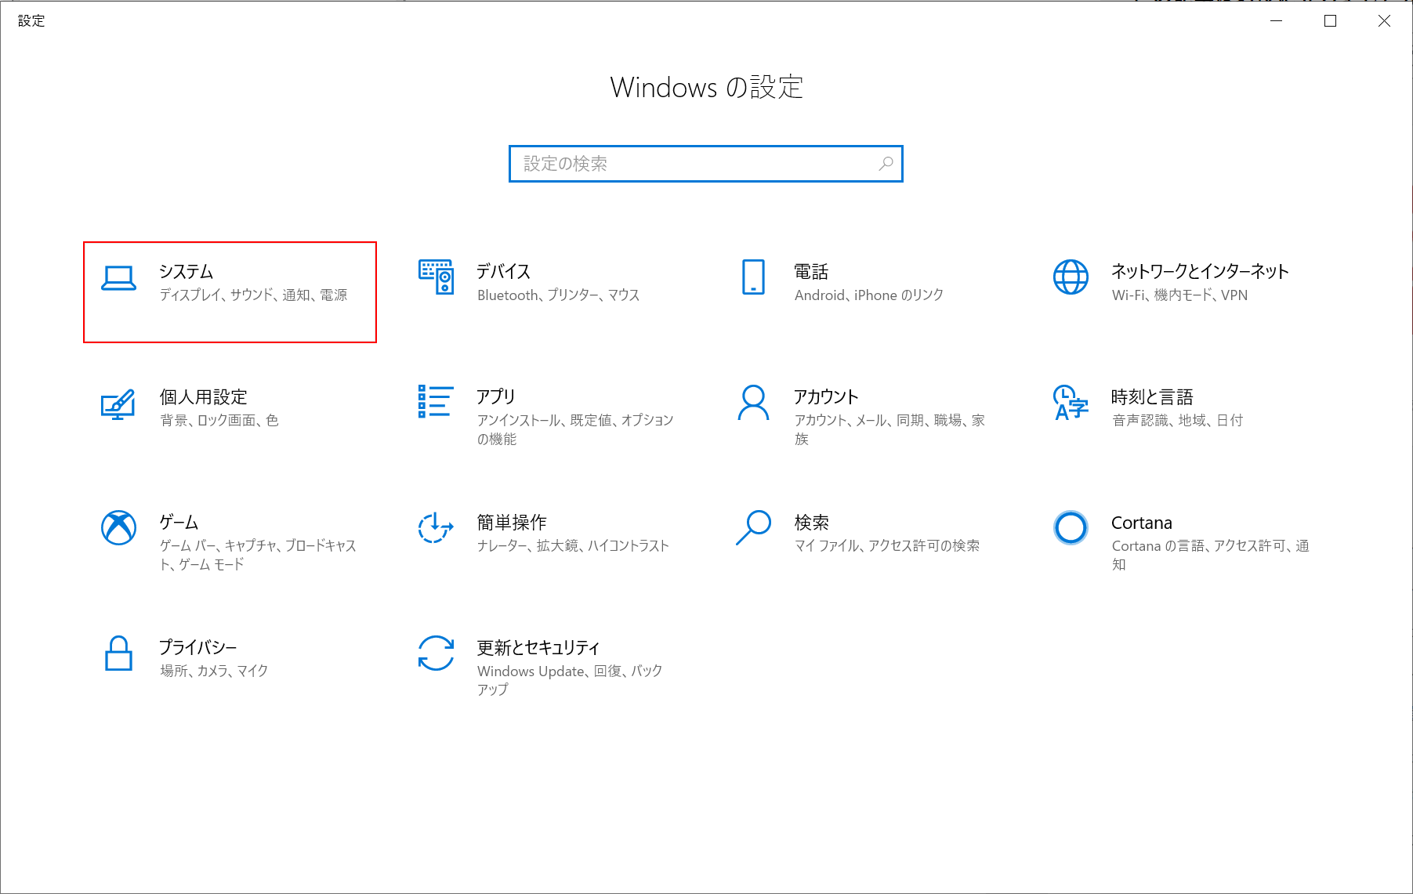Open 簡単操作 settings title
Viewport: 1413px width, 894px height.
pos(512,523)
